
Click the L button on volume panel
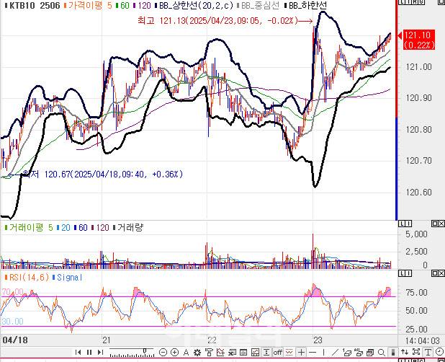(402, 224)
